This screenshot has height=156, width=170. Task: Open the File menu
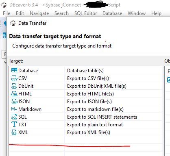point(7,13)
